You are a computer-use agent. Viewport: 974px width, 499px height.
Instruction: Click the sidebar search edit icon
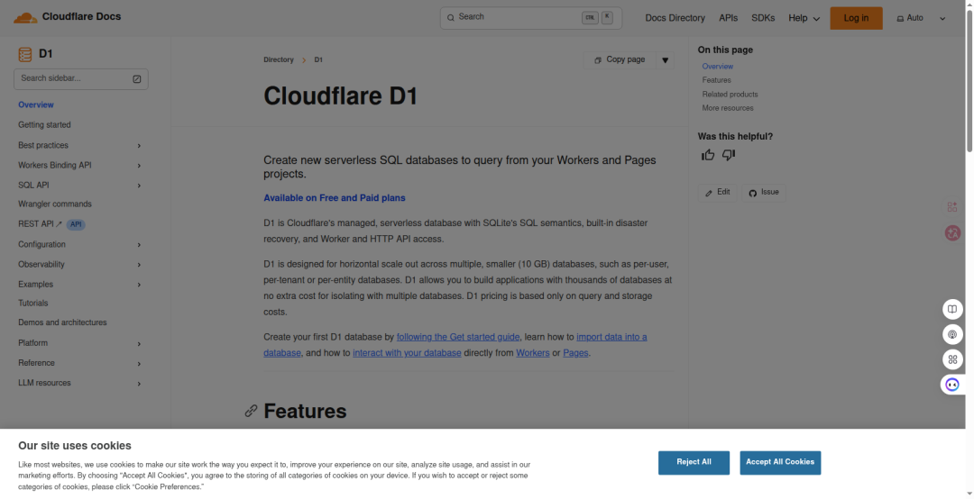[137, 79]
